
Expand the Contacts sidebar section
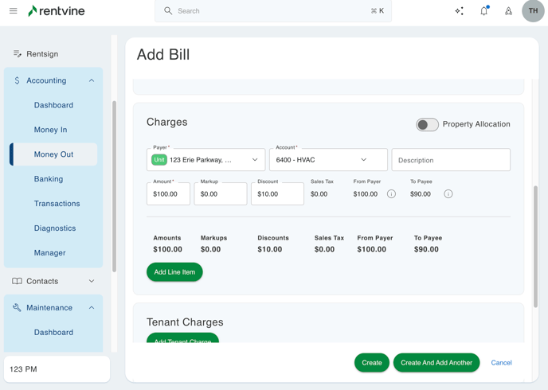(x=92, y=281)
